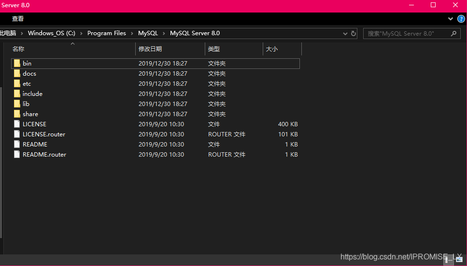The height and width of the screenshot is (266, 467).
Task: Select the docs folder name
Action: point(29,73)
